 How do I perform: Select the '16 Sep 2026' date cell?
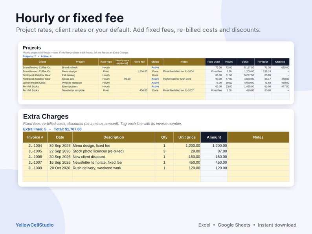click(60, 163)
